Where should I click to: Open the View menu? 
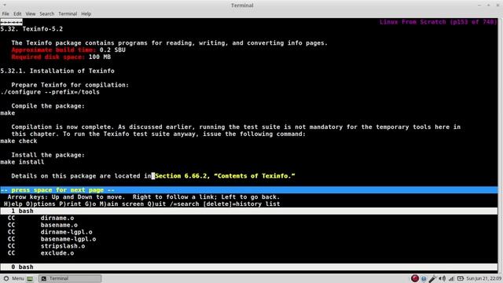pos(31,14)
